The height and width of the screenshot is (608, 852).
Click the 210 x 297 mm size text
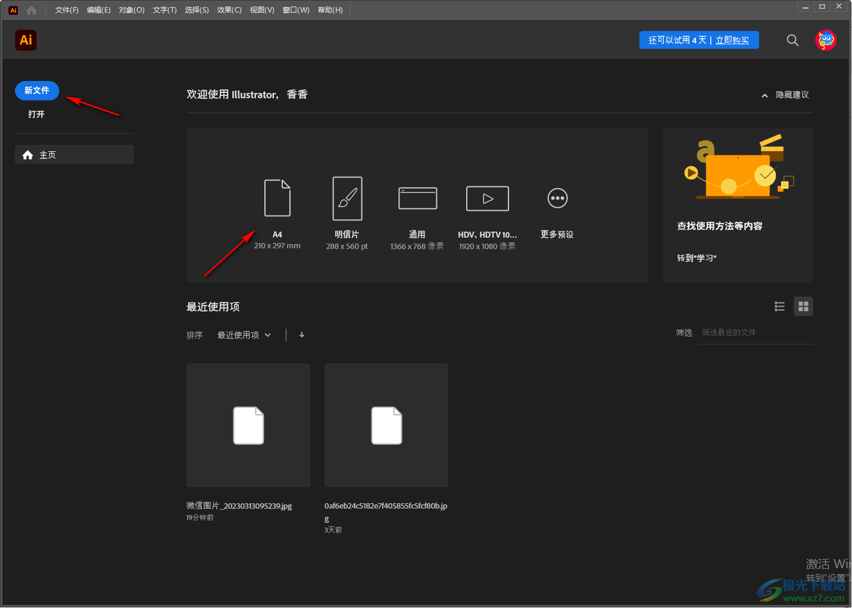pyautogui.click(x=277, y=246)
